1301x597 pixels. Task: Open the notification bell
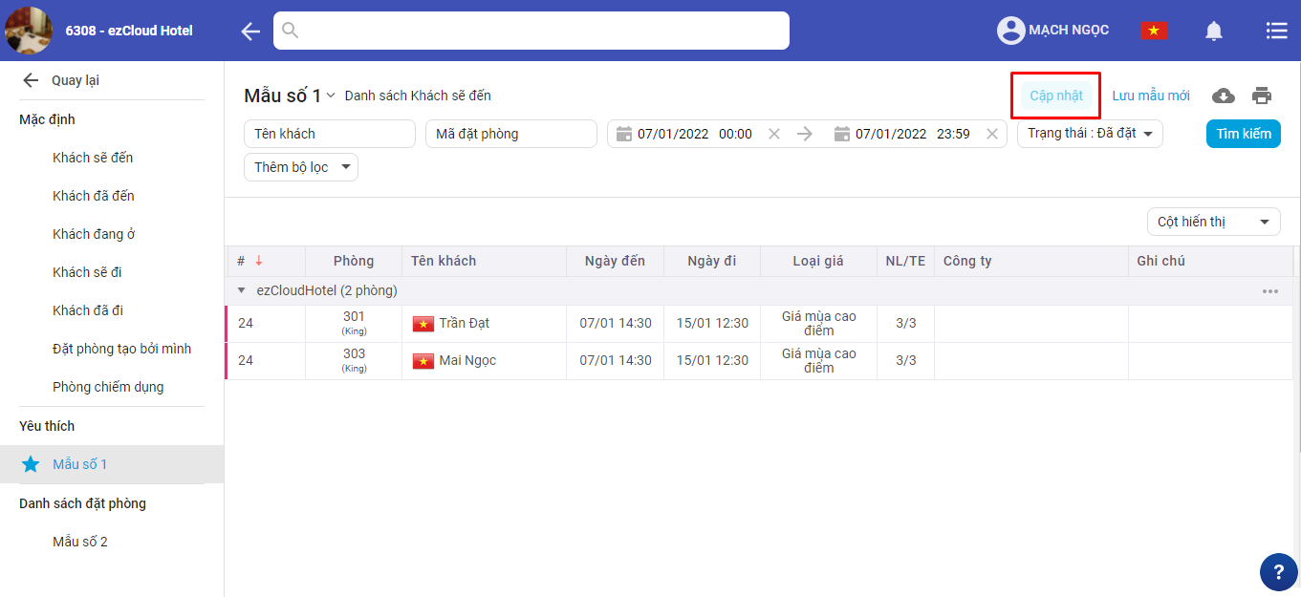1213,32
